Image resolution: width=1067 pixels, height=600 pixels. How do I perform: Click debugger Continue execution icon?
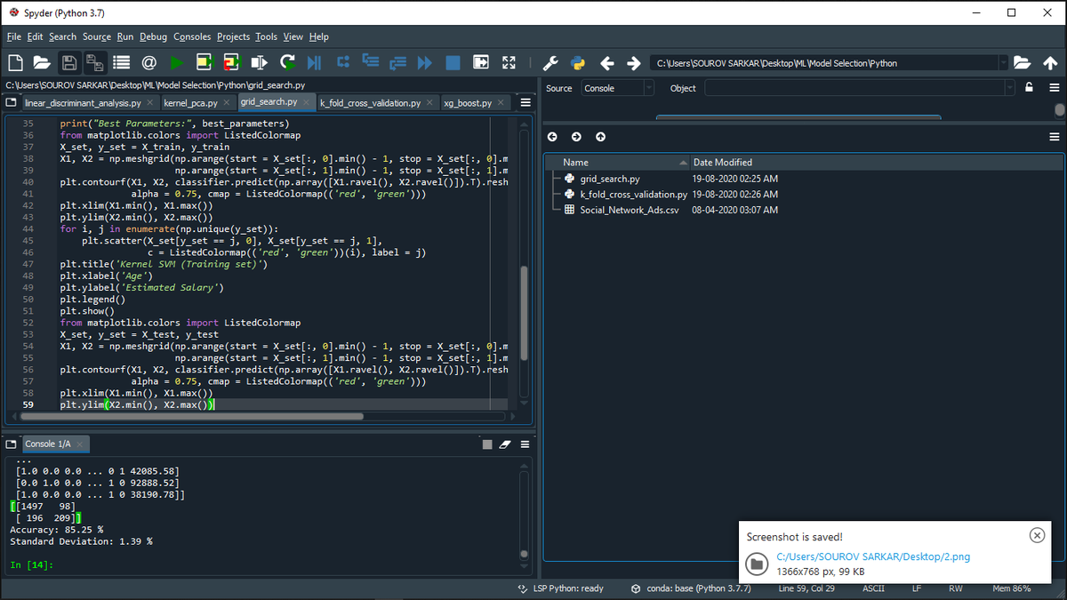point(424,63)
